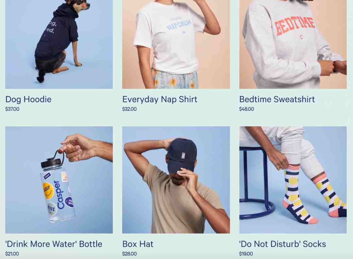View the Casper water bottle photo
The image size is (353, 259).
59,180
